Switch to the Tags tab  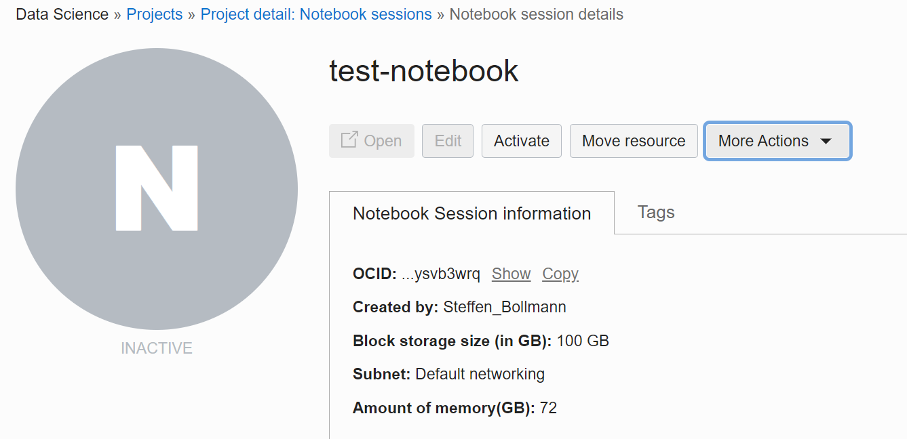[656, 212]
